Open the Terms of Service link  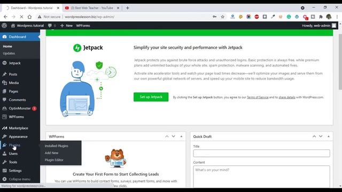point(258,97)
